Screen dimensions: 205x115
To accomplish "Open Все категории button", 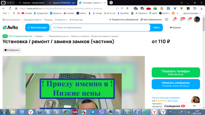I will (37, 27).
